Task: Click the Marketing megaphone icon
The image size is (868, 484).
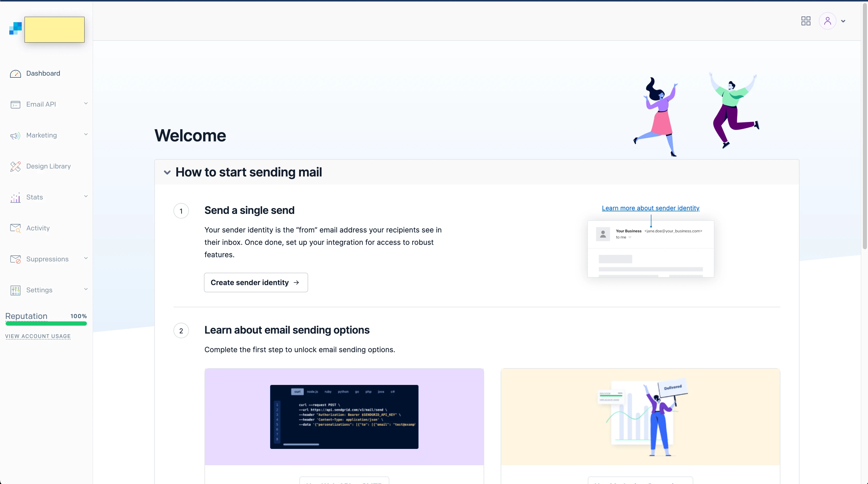Action: point(15,135)
